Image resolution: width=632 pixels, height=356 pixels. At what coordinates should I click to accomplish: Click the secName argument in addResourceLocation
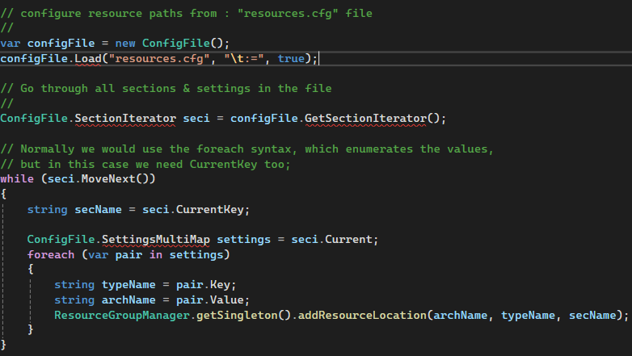pos(592,316)
